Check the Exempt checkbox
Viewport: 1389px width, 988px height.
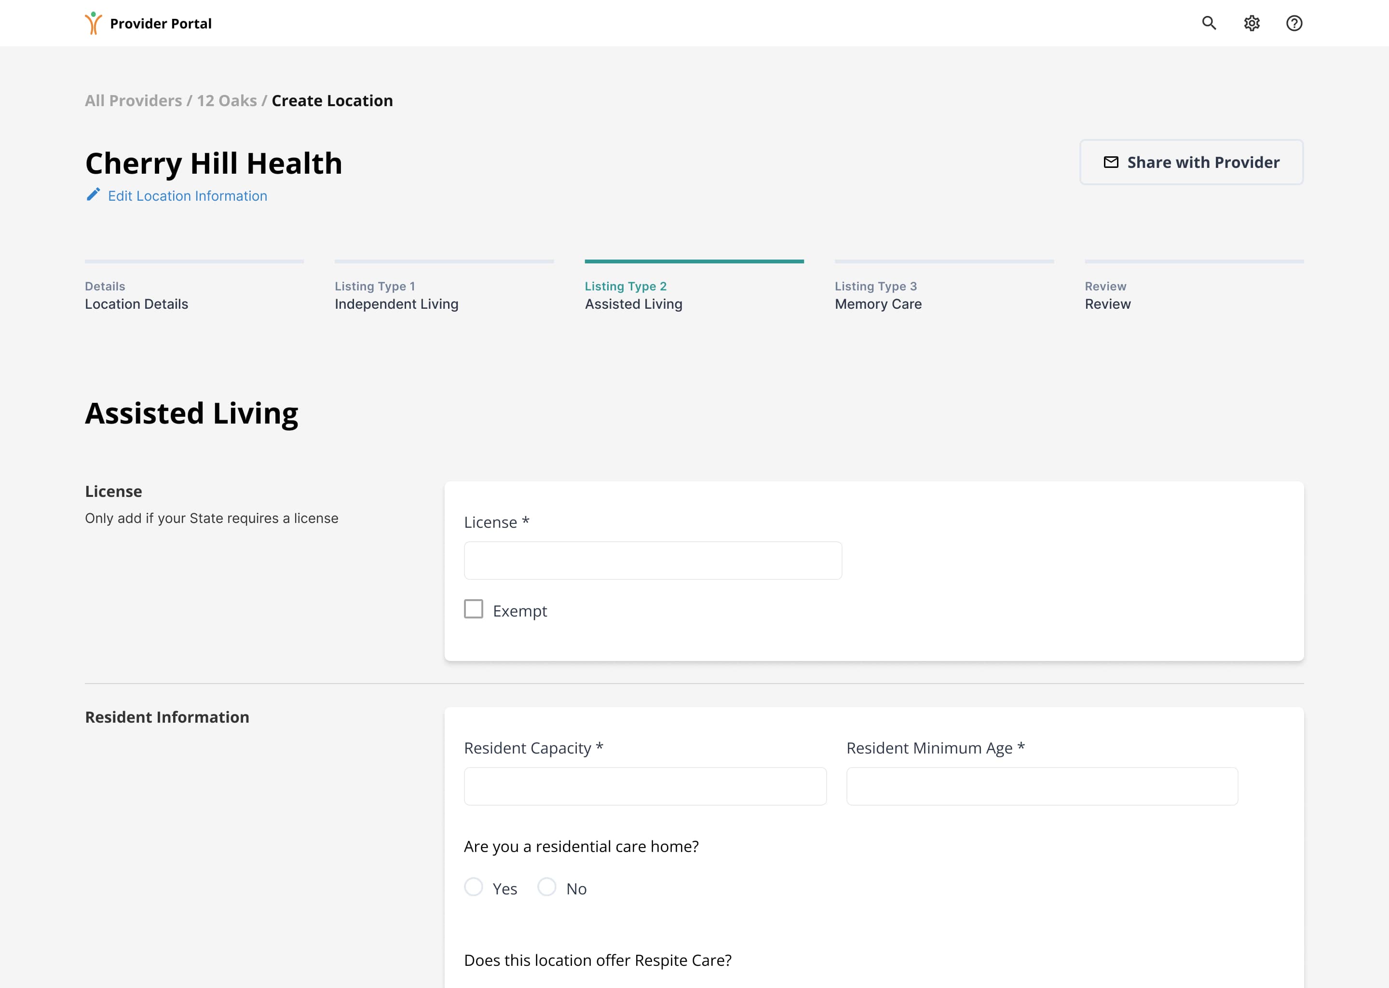click(473, 609)
